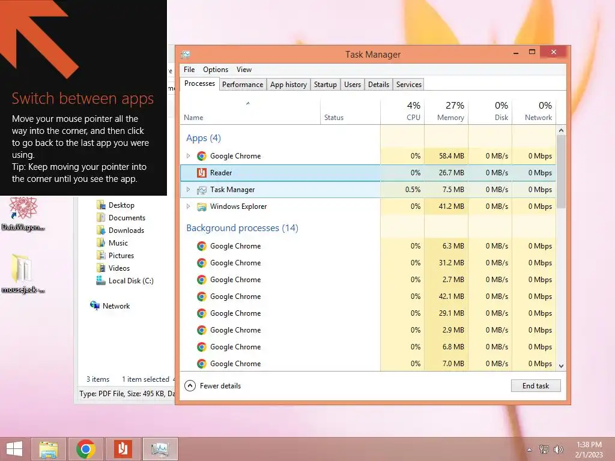
Task: Open File Explorer from the taskbar
Action: click(48, 449)
